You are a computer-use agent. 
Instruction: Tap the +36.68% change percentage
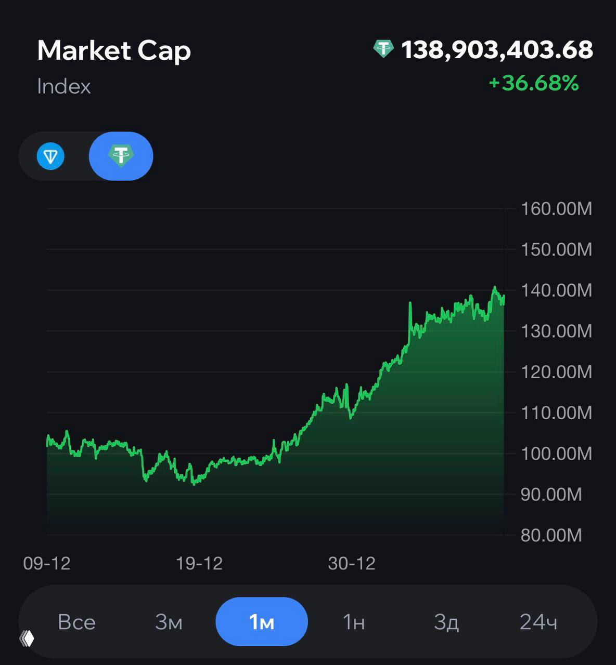tap(534, 83)
